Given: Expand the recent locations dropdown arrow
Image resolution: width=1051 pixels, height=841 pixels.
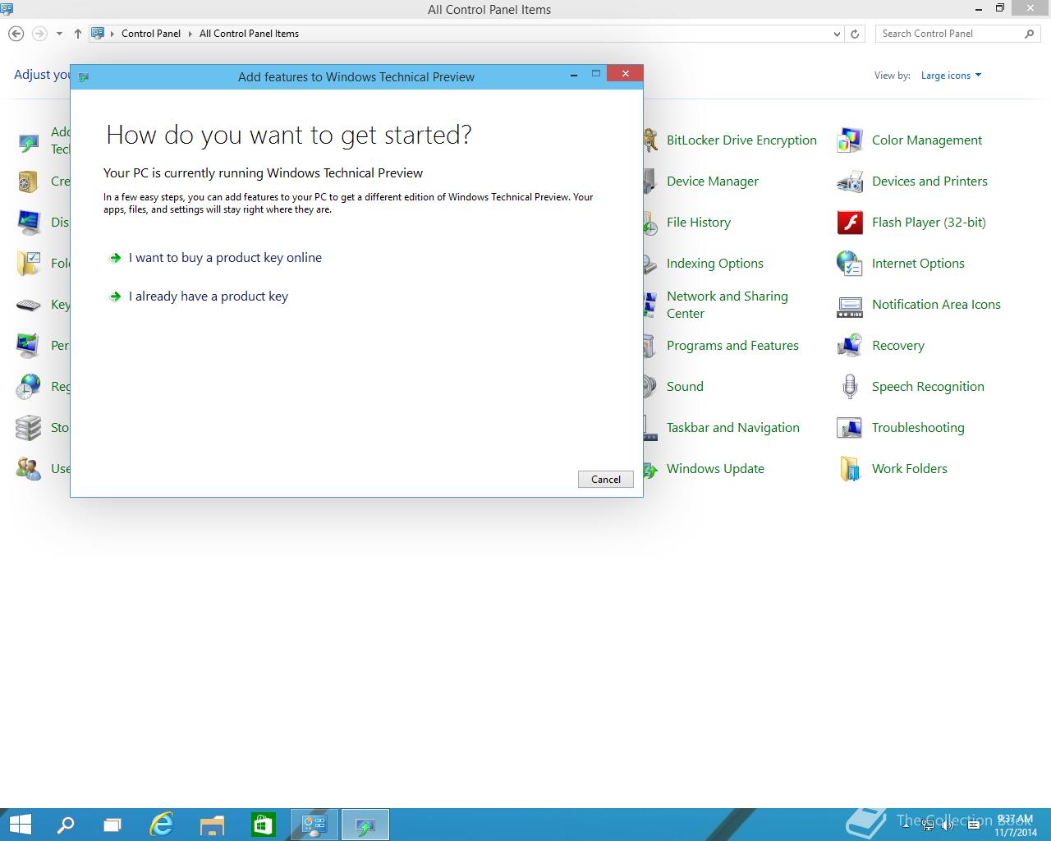Looking at the screenshot, I should point(59,34).
